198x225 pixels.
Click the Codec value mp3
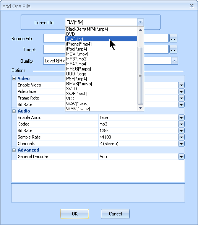point(103,124)
